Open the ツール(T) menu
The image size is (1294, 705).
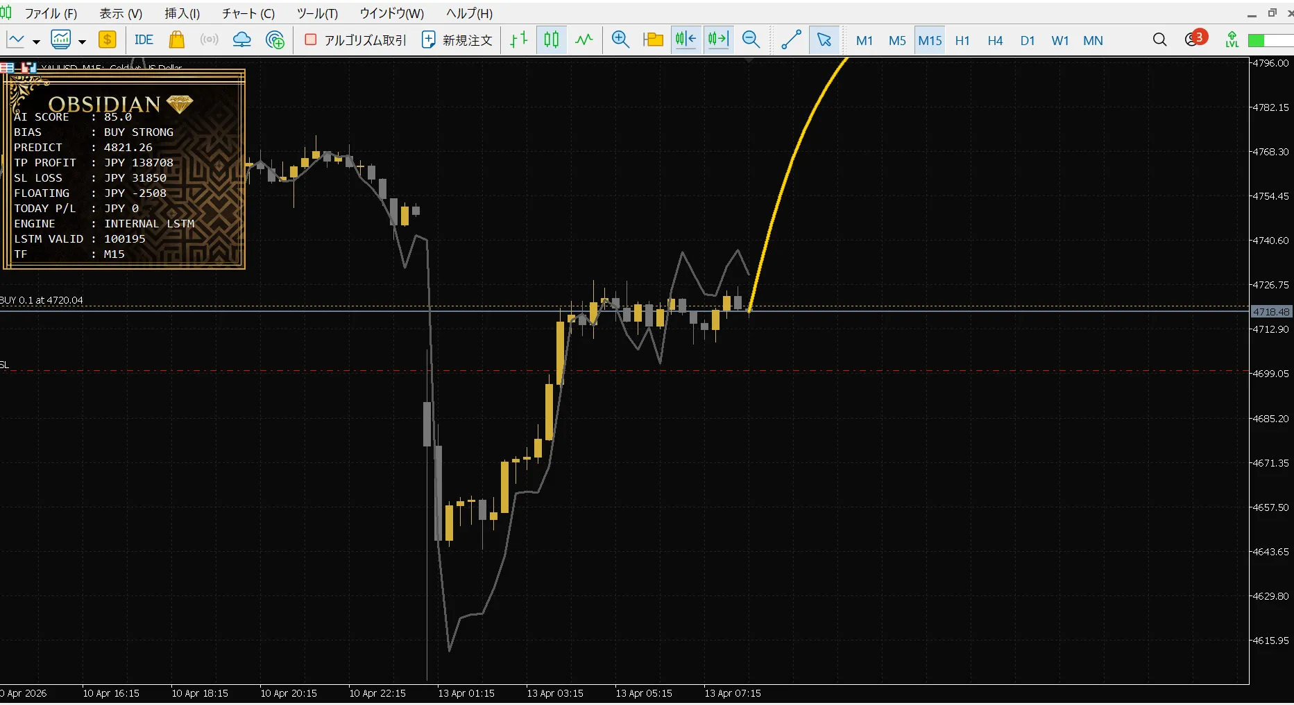tap(317, 13)
